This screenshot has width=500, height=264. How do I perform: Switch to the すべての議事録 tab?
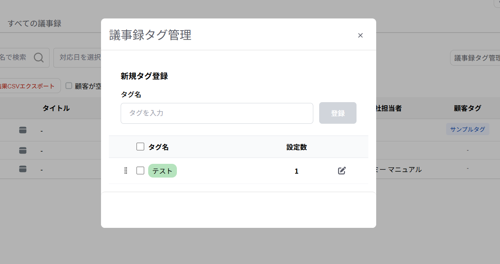click(x=35, y=24)
